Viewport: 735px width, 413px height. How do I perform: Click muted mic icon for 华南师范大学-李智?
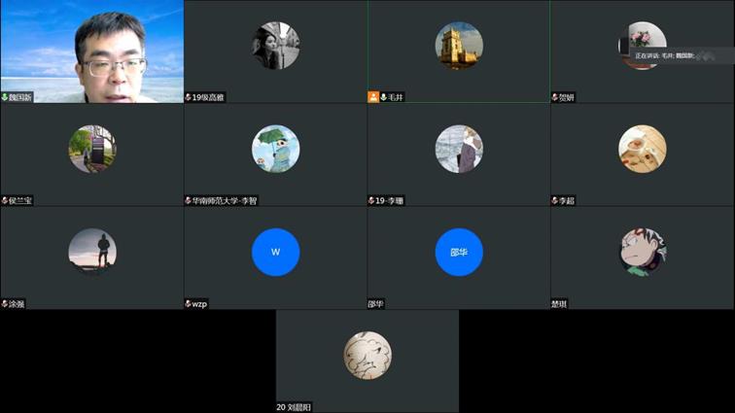pos(189,200)
